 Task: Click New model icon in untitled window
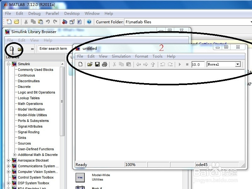(x=81, y=64)
